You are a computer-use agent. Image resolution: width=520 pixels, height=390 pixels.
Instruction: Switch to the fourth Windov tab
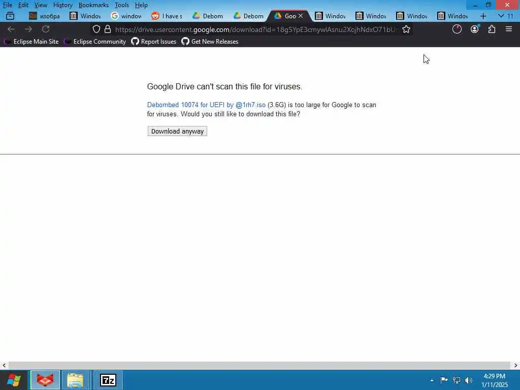click(x=412, y=16)
